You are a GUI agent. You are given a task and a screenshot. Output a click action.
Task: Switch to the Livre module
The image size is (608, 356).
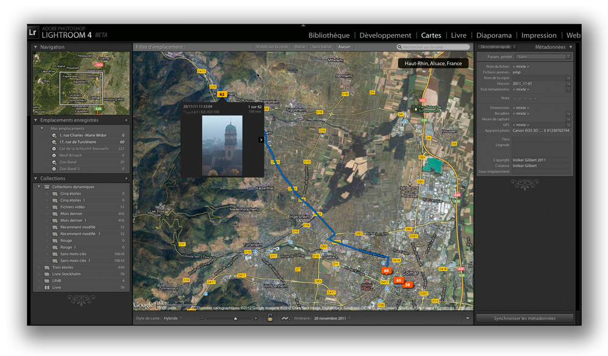tap(458, 35)
